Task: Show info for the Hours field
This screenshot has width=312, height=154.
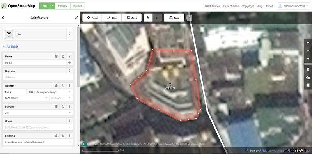Action: point(69,121)
